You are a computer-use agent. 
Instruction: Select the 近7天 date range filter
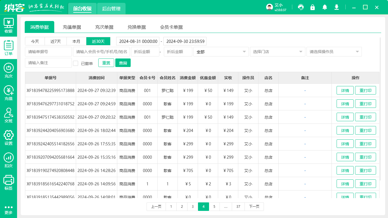[55, 41]
